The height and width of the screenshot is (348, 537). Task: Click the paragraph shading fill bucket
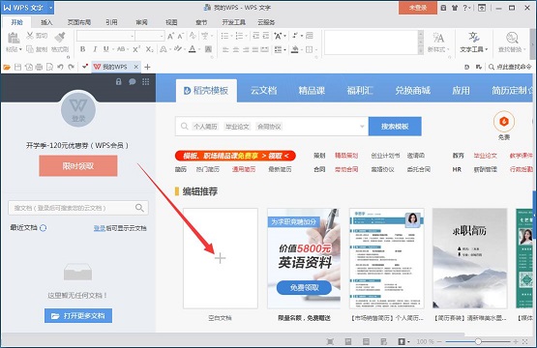(x=294, y=49)
